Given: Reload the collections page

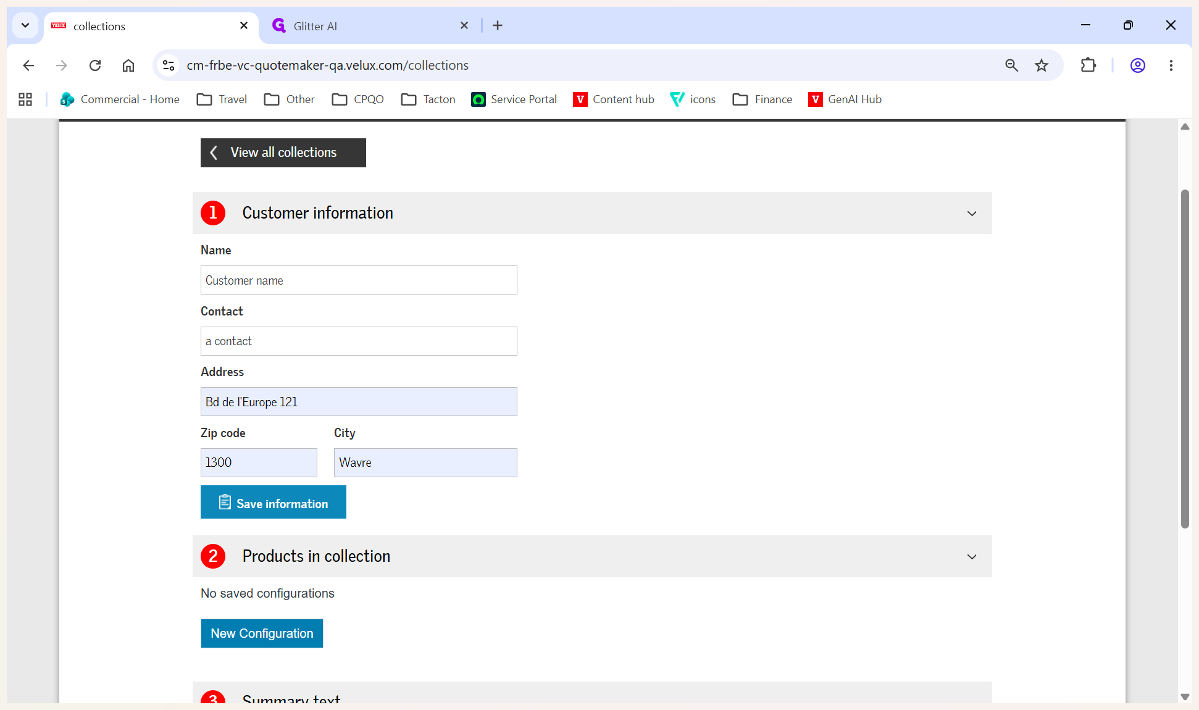Looking at the screenshot, I should [95, 65].
